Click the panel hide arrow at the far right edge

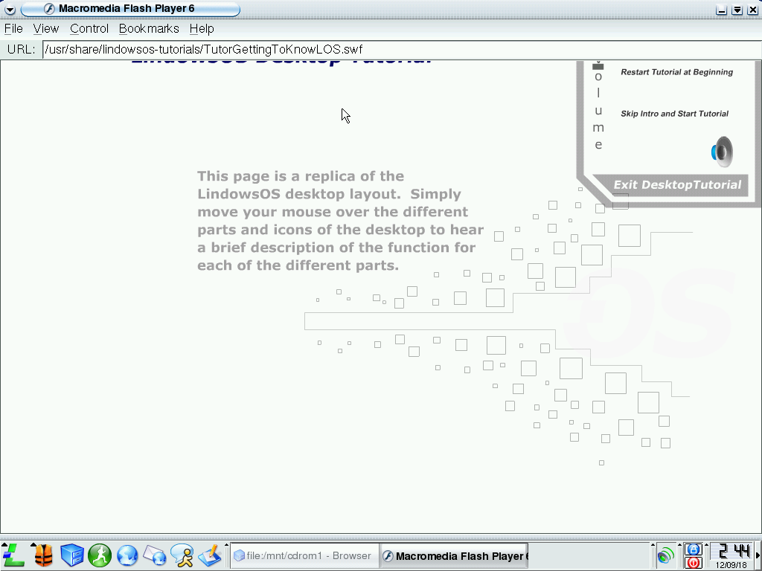click(758, 555)
